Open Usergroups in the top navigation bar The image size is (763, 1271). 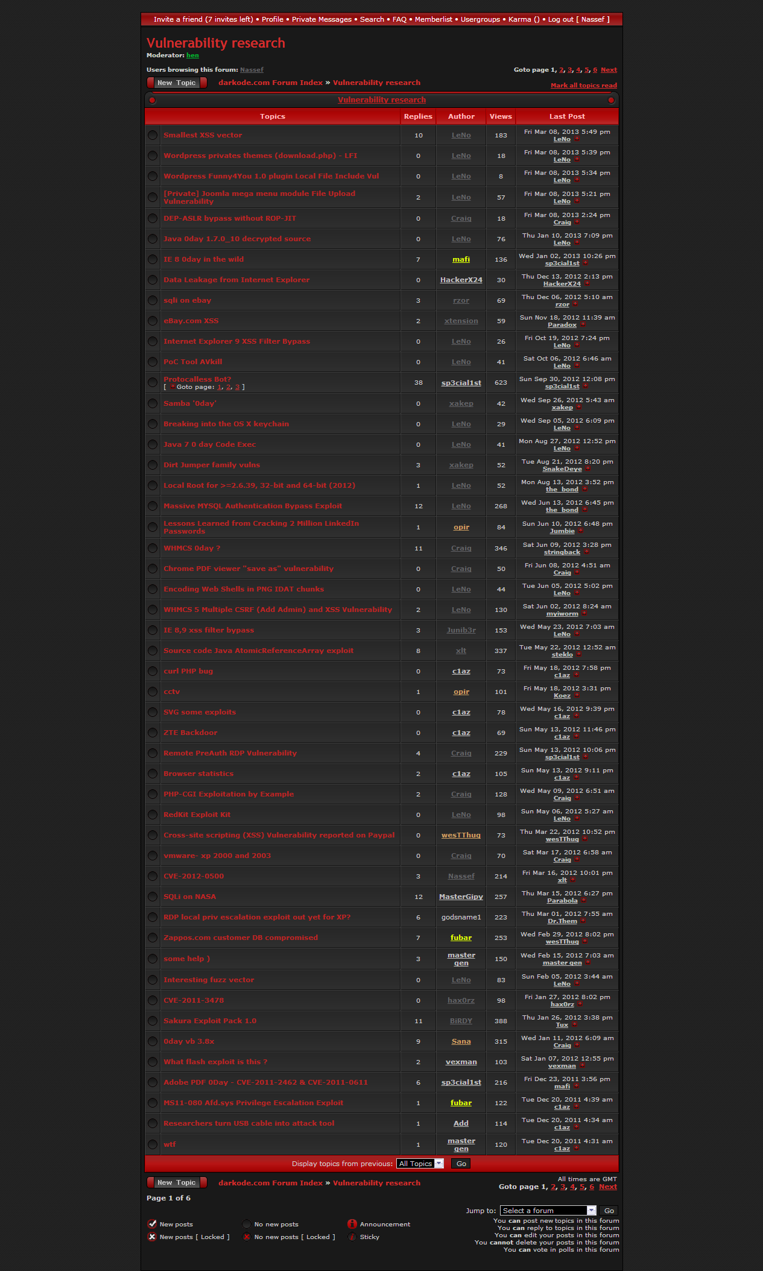[480, 19]
